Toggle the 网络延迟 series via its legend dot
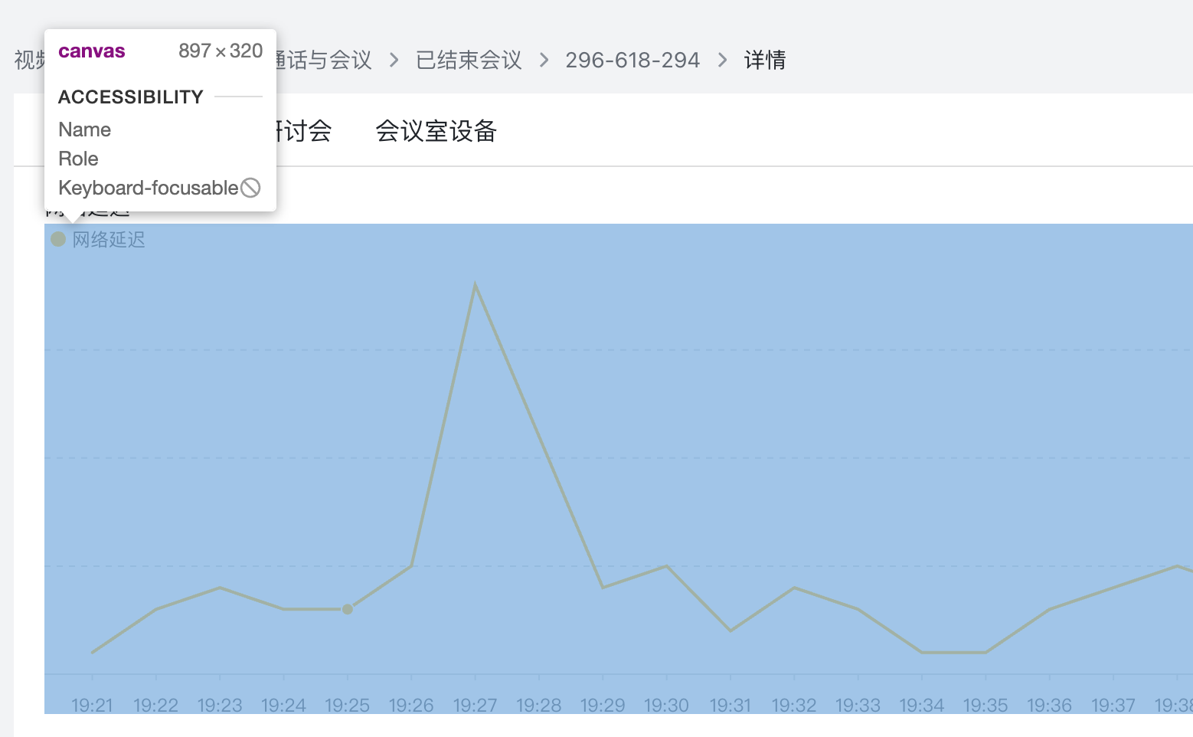1193x737 pixels. coord(58,239)
